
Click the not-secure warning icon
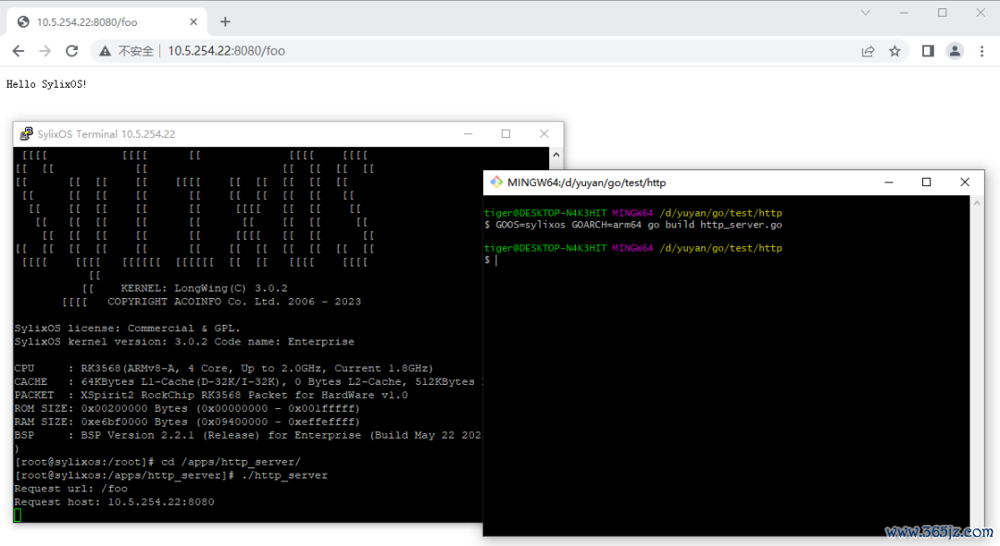pos(106,51)
